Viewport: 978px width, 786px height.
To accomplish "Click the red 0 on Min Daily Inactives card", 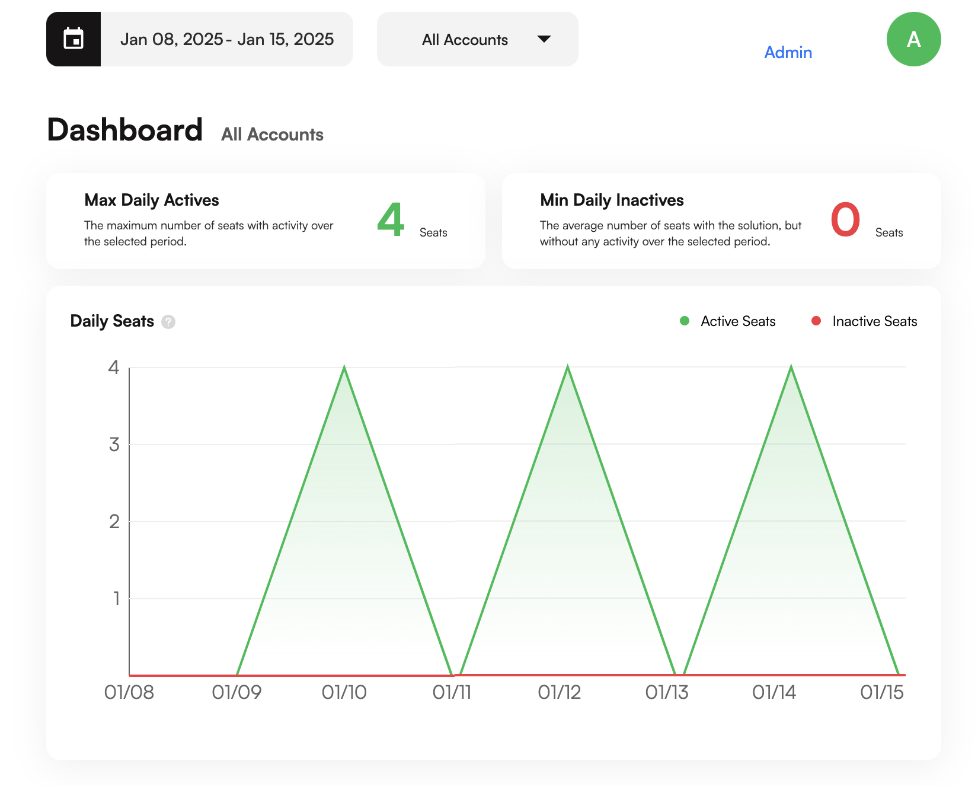I will pos(845,220).
